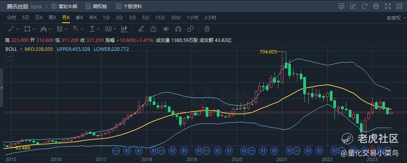This screenshot has width=407, height=163.
Task: Switch to the 1小时 interval tab
Action: (193, 18)
